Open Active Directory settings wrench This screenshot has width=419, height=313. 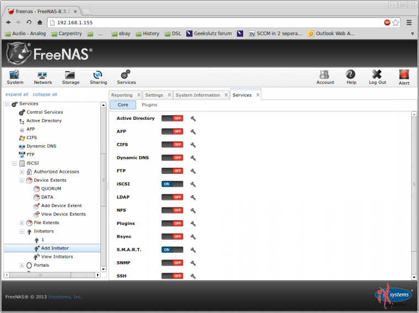193,119
